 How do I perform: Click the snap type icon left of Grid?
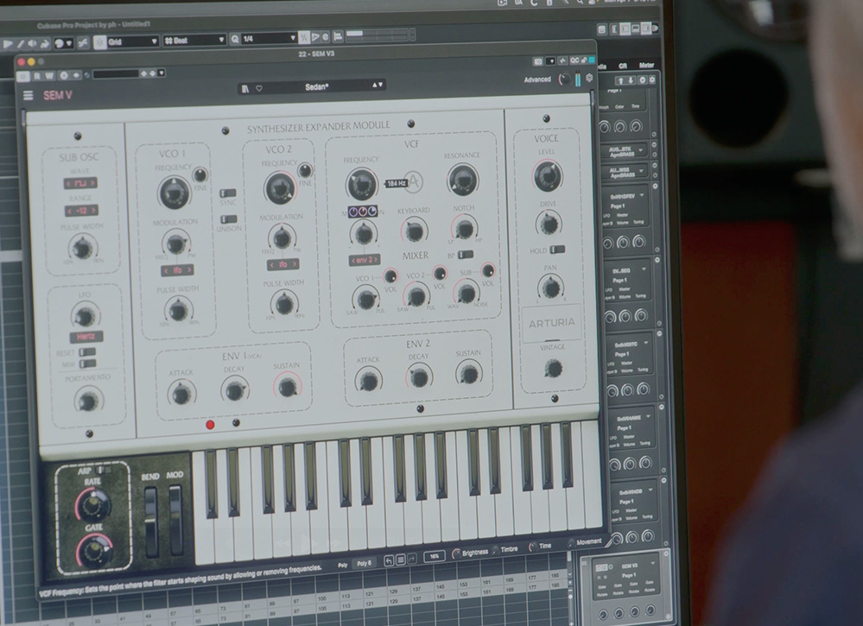(100, 41)
